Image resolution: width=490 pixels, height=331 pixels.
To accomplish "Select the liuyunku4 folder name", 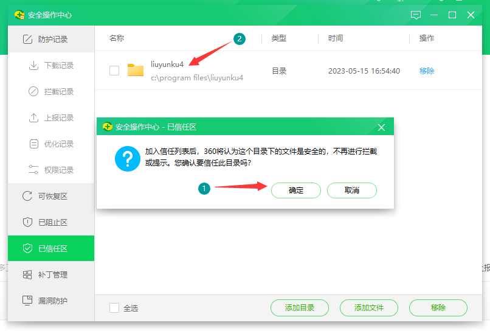I will [167, 64].
